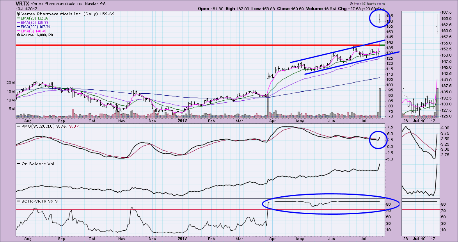Click the PMO(35,20,10) indicator label

(36, 126)
